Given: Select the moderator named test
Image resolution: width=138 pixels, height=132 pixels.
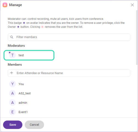Looking at the screenshot, I should coord(29,55).
